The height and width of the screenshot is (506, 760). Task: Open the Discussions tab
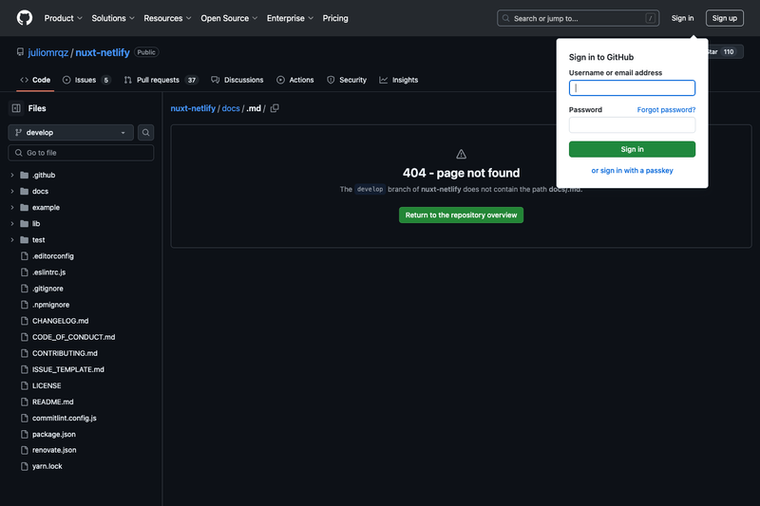(237, 80)
